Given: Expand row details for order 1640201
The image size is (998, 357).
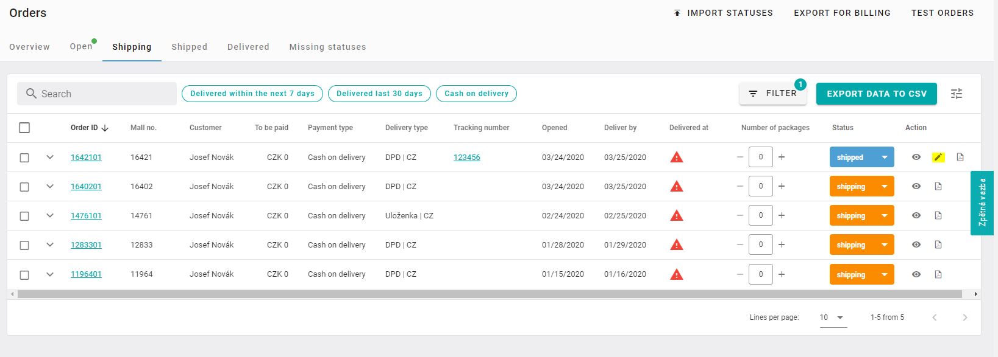Looking at the screenshot, I should pyautogui.click(x=50, y=187).
